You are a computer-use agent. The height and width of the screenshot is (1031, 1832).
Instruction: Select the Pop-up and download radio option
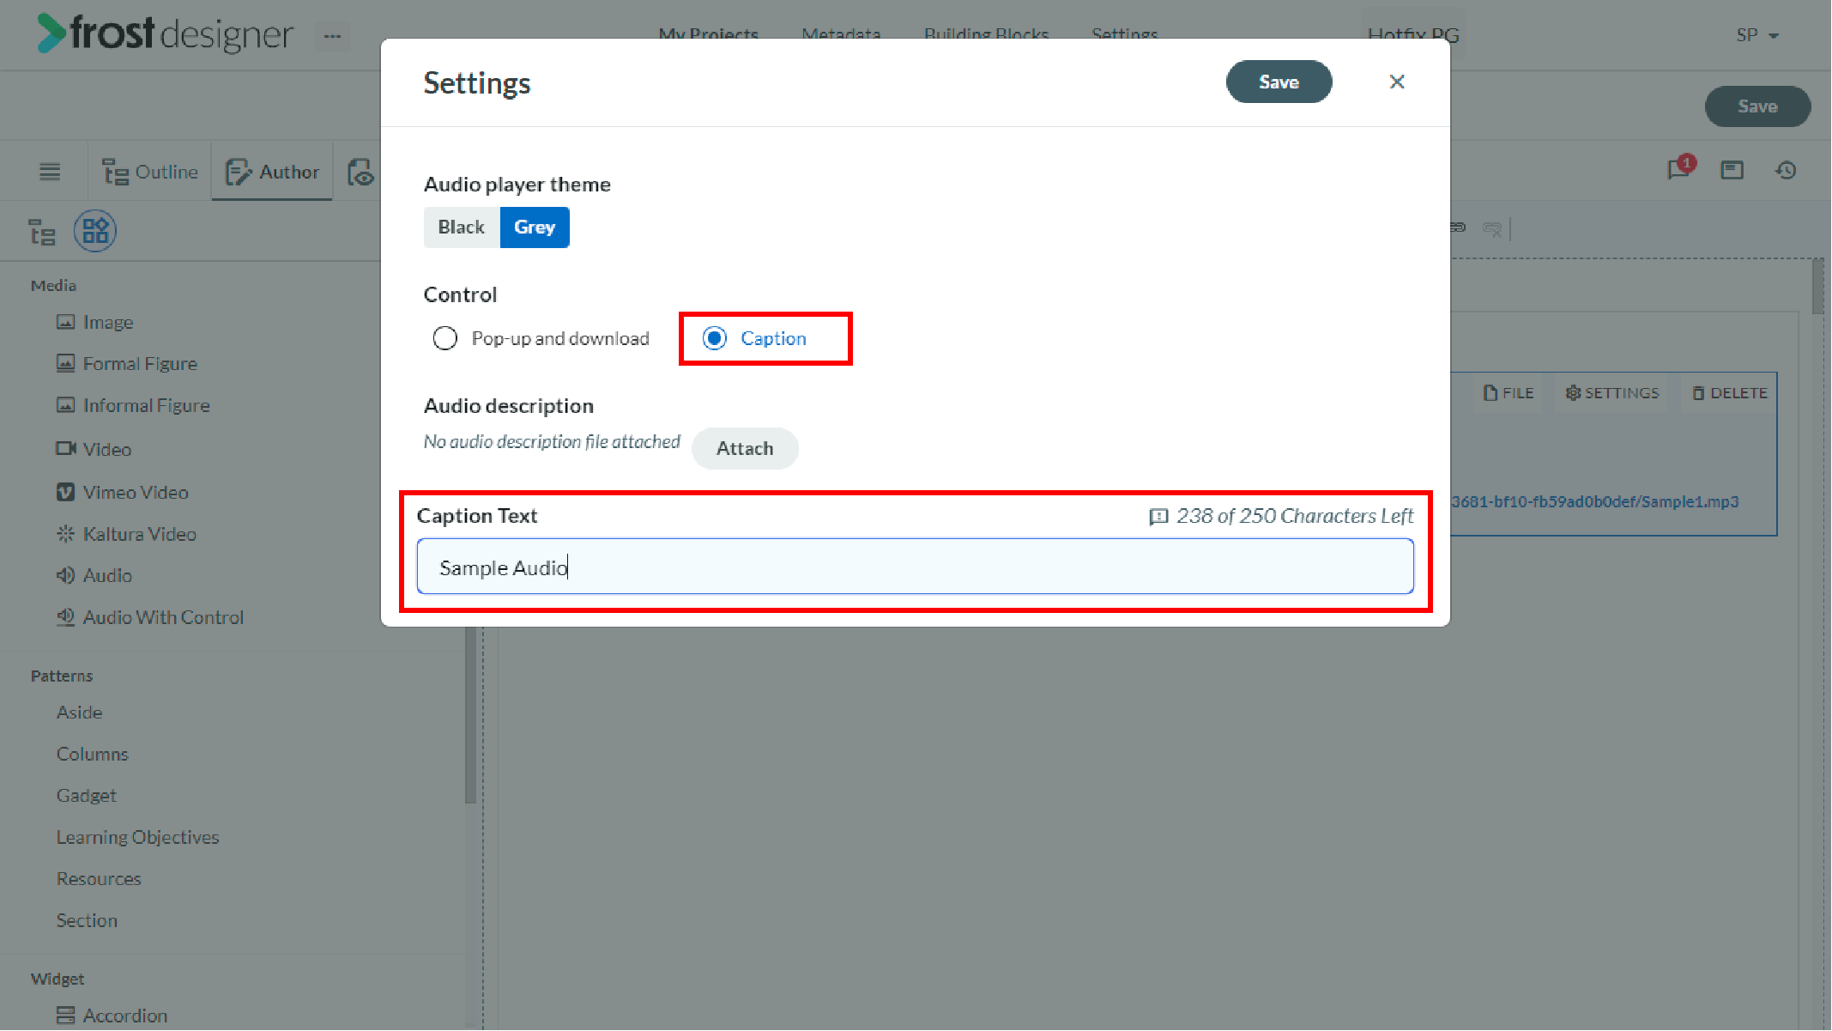(x=541, y=338)
